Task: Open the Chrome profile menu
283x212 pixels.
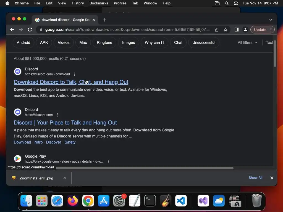Action: click(x=245, y=30)
